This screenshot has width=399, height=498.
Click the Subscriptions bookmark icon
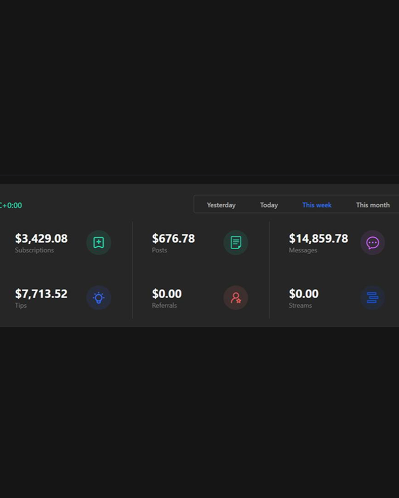(x=98, y=242)
